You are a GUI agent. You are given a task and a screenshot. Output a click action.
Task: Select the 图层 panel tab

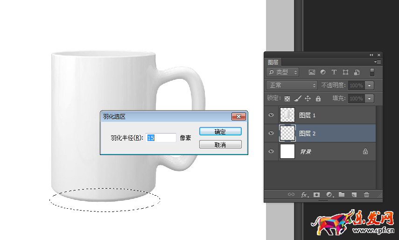(x=273, y=62)
